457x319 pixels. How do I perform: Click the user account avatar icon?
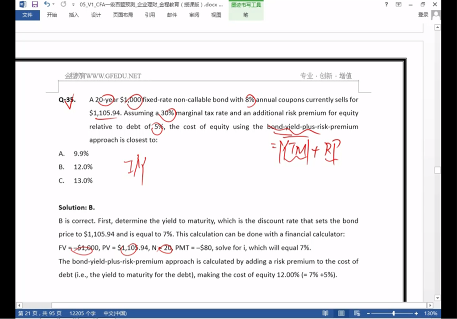[436, 15]
